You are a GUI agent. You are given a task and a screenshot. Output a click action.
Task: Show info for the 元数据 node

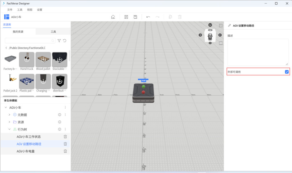point(60,115)
